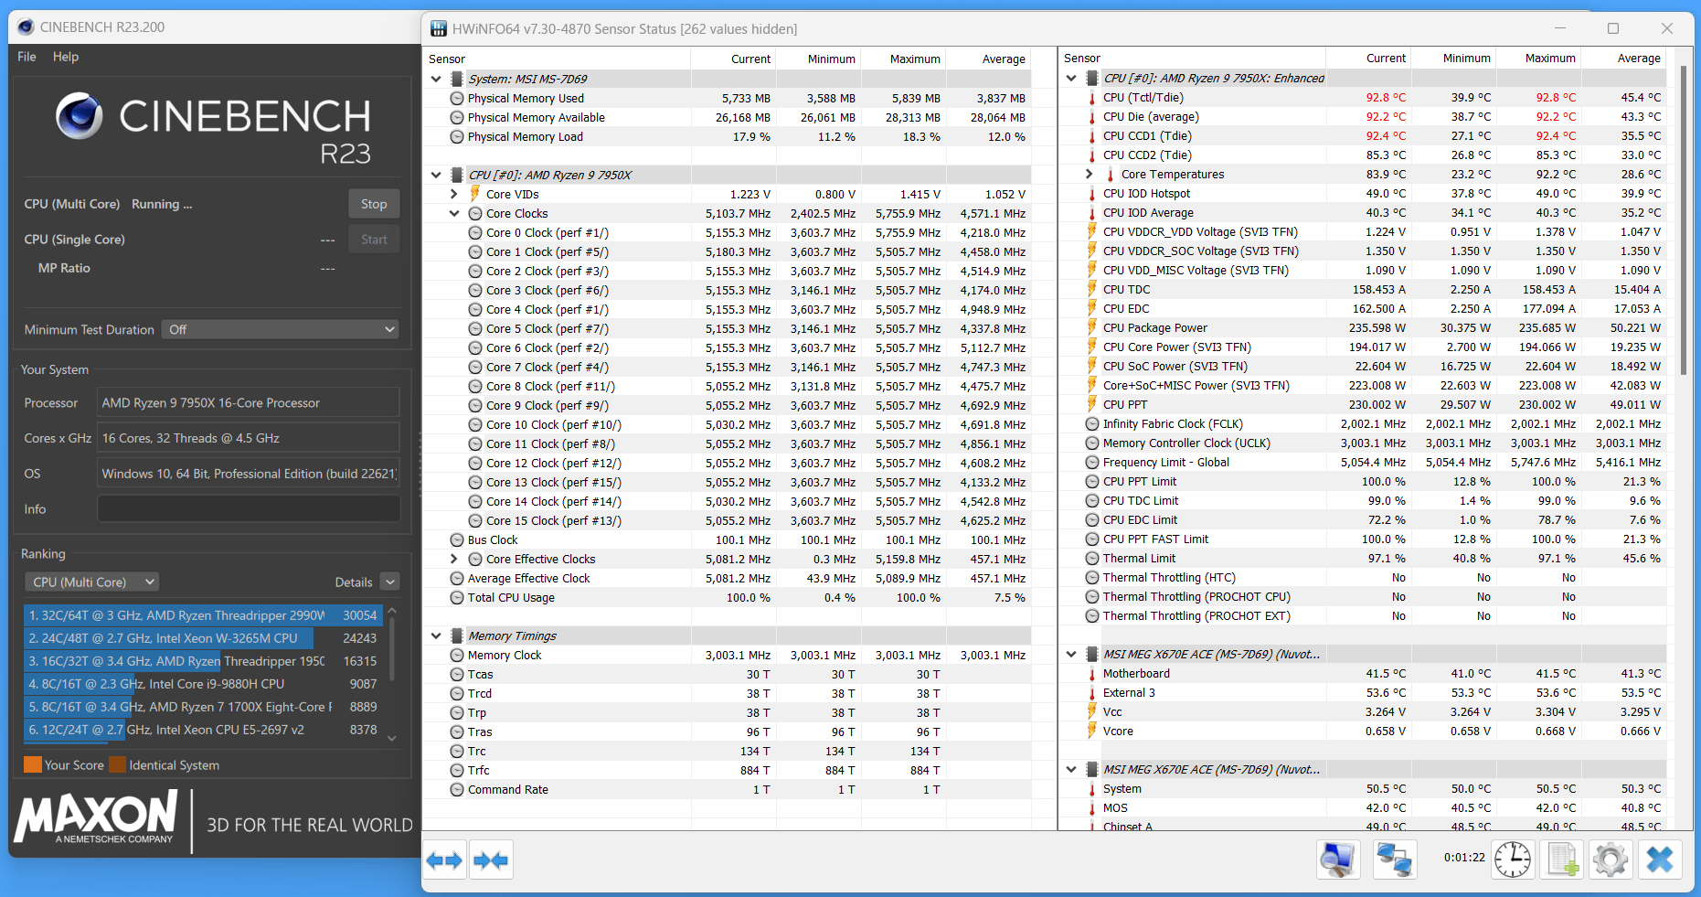Close sensors with the blue X icon

[x=1659, y=860]
